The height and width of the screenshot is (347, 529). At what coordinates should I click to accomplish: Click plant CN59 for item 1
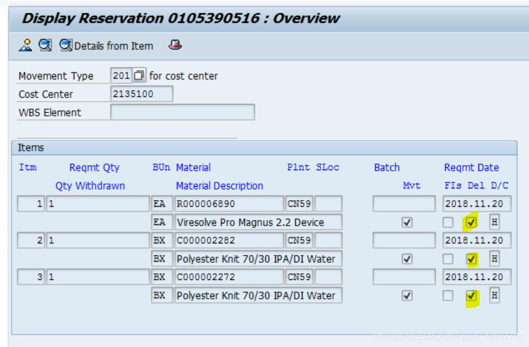(299, 203)
